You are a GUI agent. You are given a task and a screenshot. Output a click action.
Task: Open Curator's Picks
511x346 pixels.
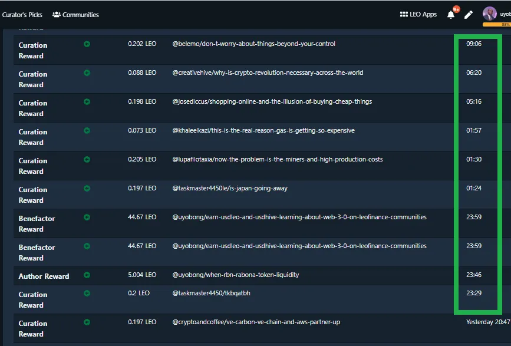22,15
